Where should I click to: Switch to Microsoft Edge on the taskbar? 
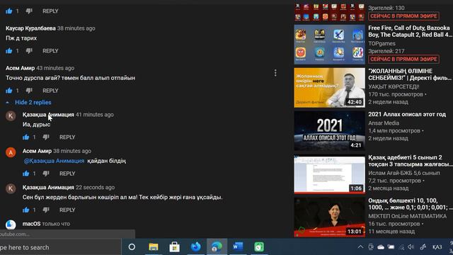click(217, 247)
